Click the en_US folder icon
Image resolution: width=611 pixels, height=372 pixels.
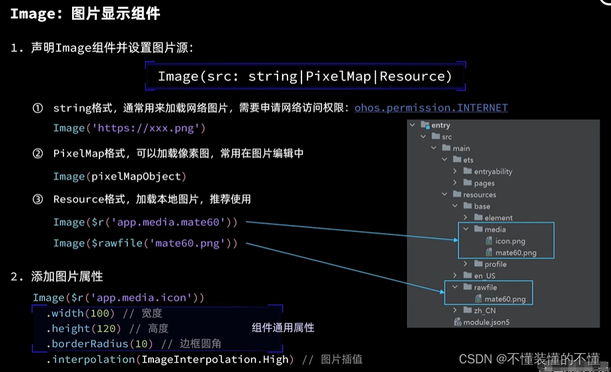coord(468,276)
